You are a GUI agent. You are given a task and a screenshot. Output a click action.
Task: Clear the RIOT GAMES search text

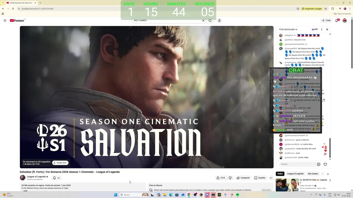pos(203,21)
